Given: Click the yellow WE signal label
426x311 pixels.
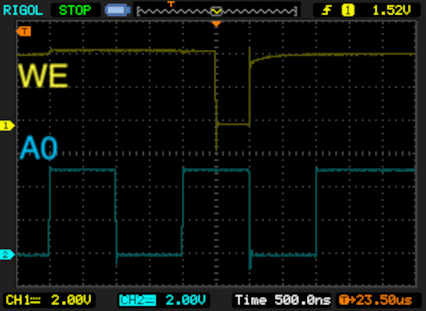Looking at the screenshot, I should pyautogui.click(x=43, y=76).
